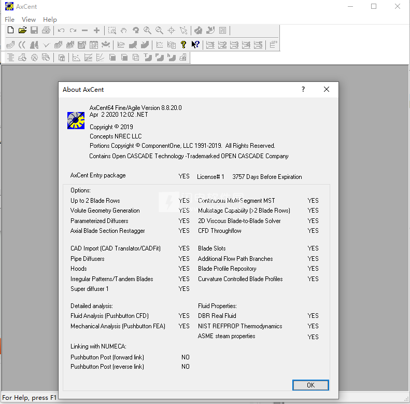Activate the context help pointer icon
This screenshot has width=410, height=404.
click(x=195, y=45)
